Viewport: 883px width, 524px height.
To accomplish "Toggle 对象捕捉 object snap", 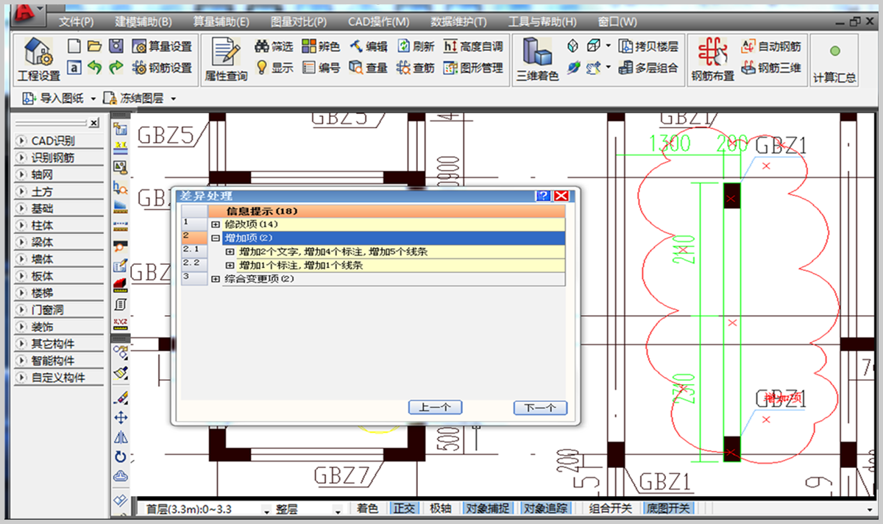I will tap(486, 509).
